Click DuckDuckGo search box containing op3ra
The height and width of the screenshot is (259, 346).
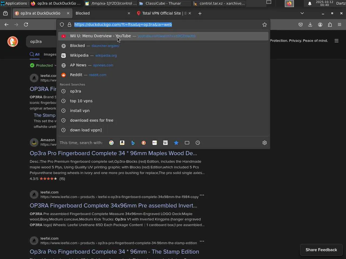pyautogui.click(x=41, y=42)
